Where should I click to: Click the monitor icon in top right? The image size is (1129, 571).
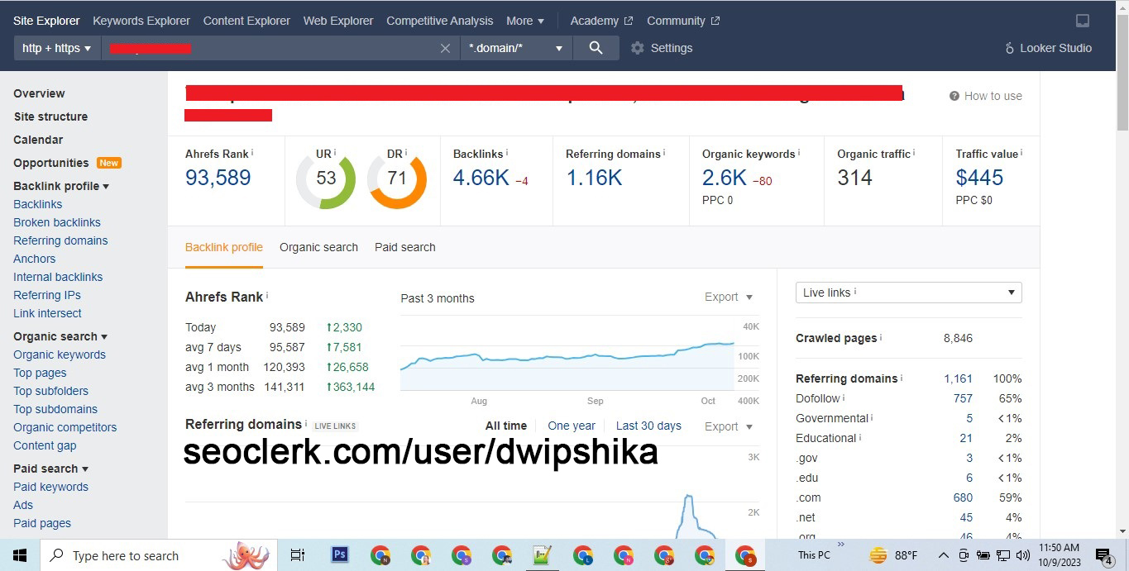click(1083, 21)
